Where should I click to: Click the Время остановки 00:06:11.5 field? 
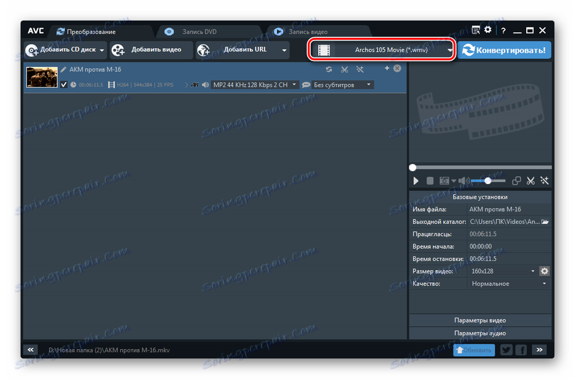[509, 258]
